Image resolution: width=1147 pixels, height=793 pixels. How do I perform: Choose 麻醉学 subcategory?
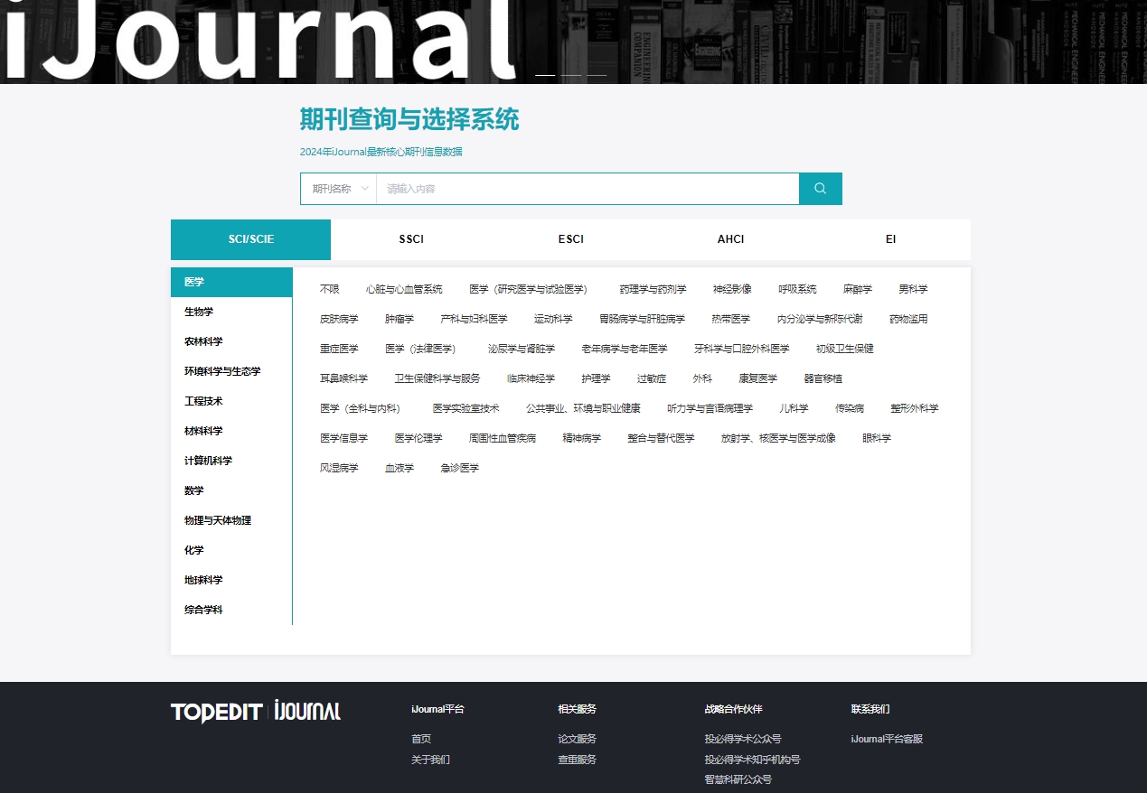[x=858, y=289]
